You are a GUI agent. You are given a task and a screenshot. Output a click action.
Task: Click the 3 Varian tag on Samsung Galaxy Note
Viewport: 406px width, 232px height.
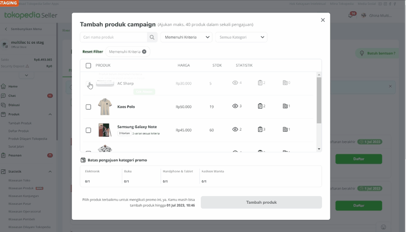click(124, 133)
